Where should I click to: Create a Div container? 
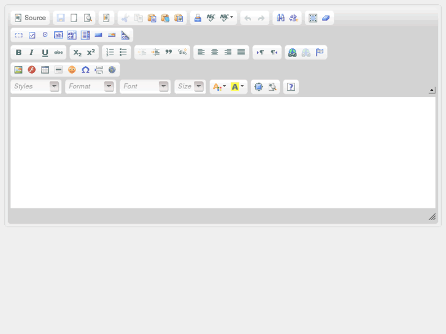(182, 53)
